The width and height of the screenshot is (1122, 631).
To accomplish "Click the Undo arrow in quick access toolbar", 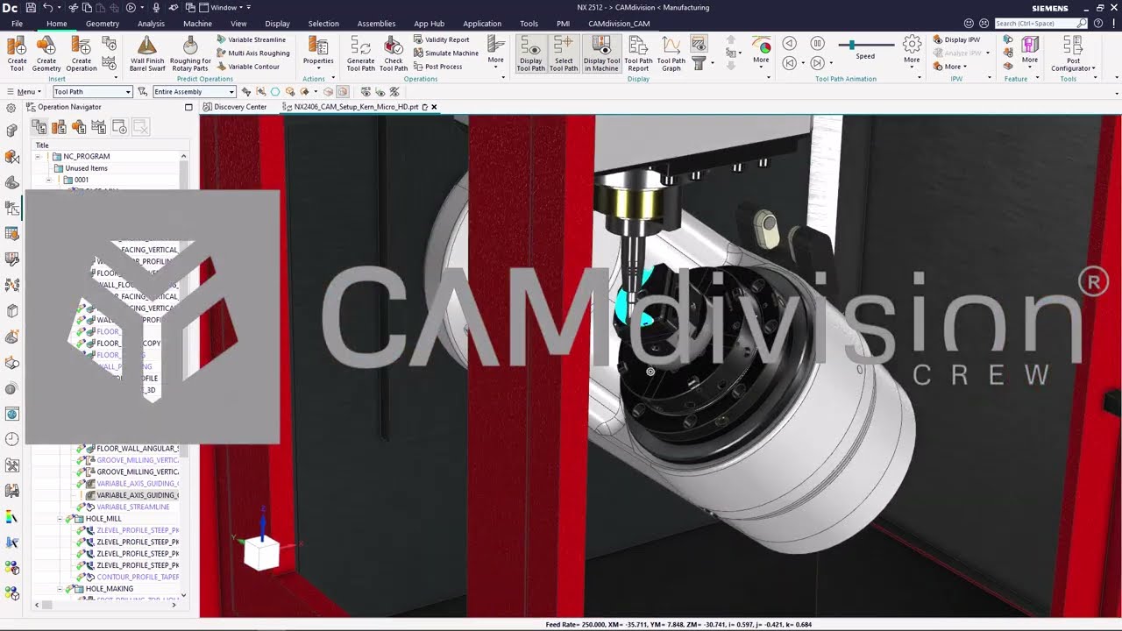I will 48,8.
